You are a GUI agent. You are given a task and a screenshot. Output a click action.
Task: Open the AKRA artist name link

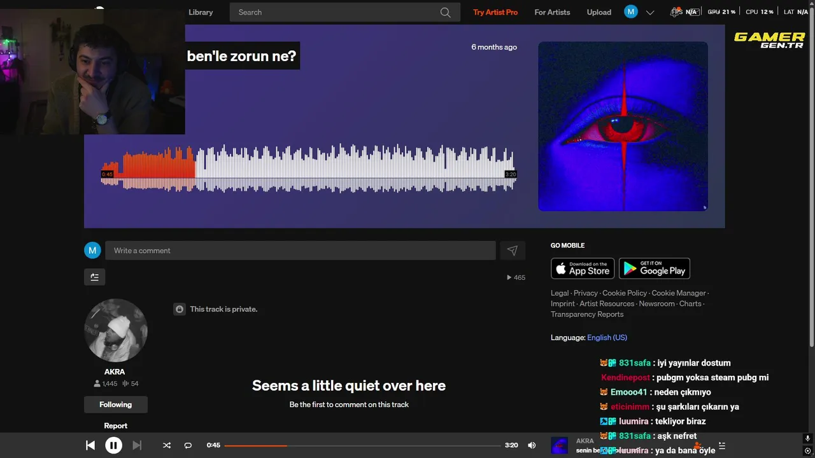tap(115, 371)
